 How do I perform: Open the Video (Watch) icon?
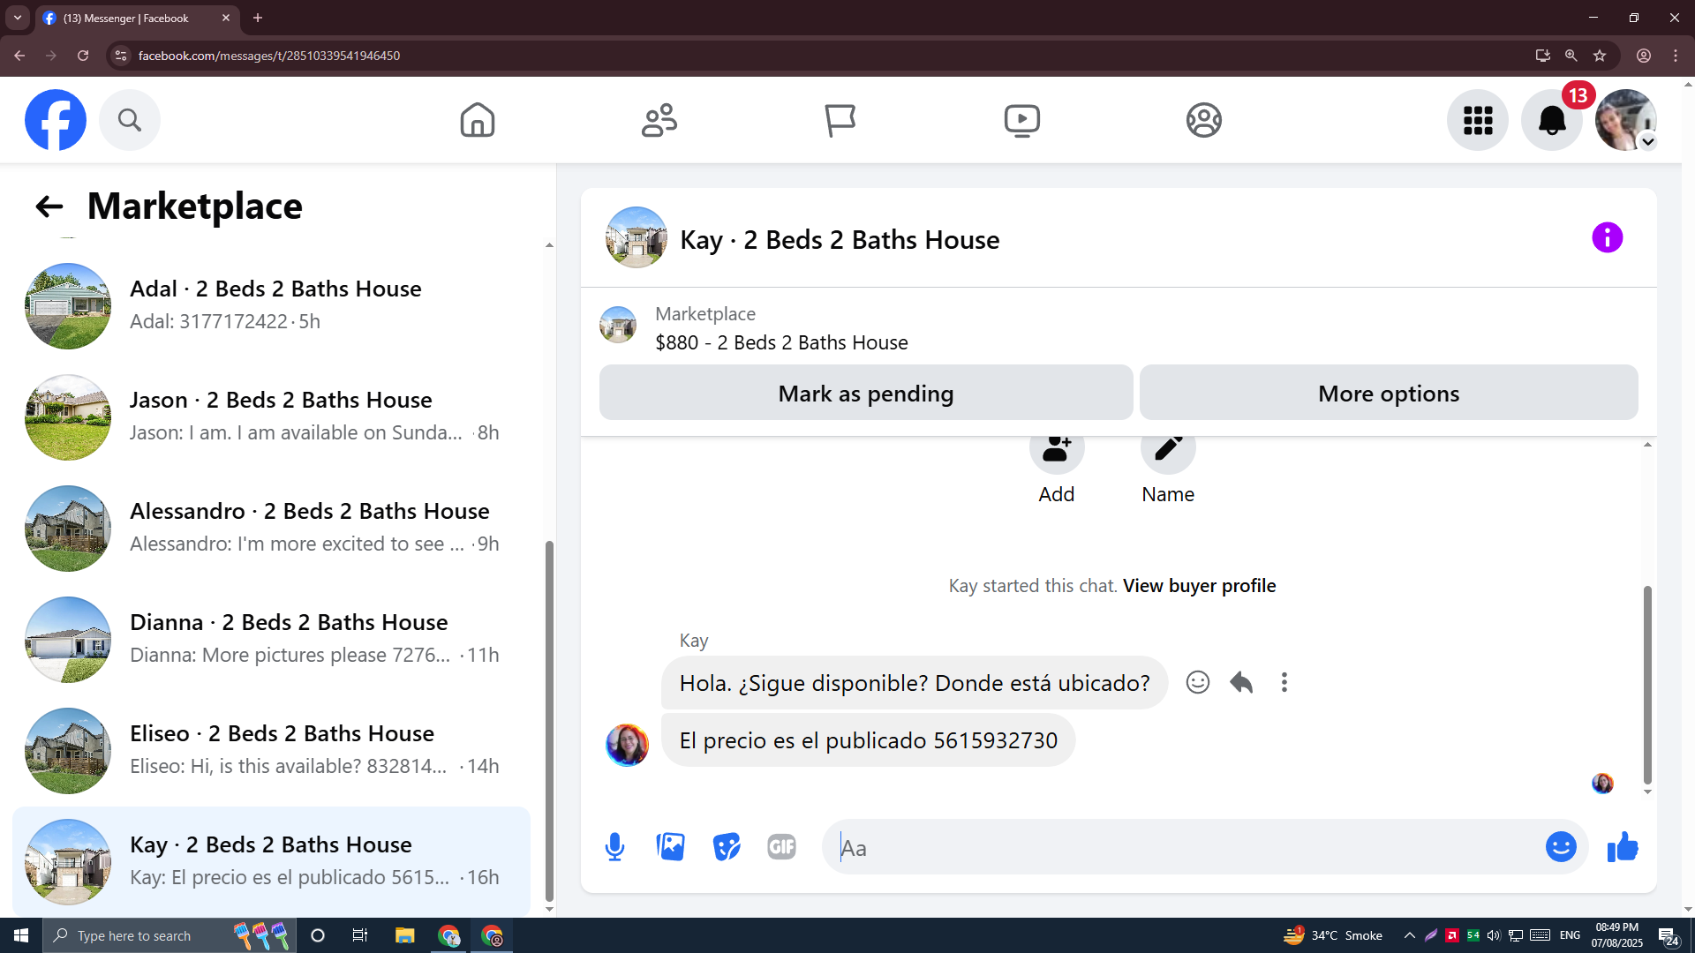[x=1022, y=120]
